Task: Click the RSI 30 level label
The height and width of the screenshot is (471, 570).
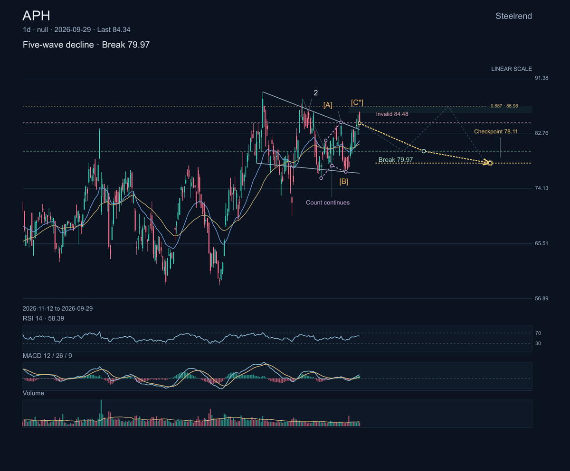Action: click(538, 343)
